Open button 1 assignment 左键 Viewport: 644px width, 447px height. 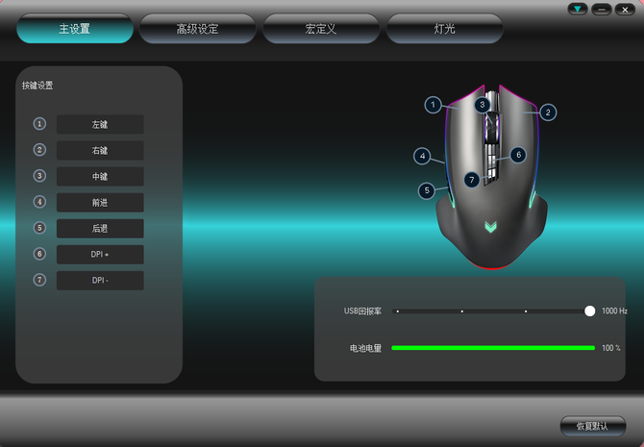tap(100, 124)
